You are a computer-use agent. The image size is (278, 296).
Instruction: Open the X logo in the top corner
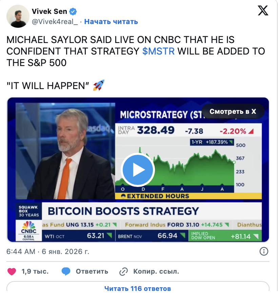click(263, 10)
